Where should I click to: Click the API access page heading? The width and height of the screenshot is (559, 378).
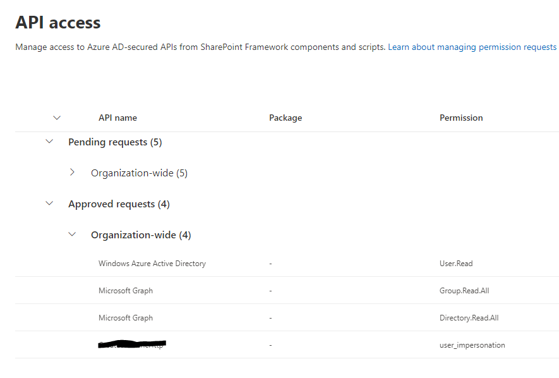click(57, 22)
